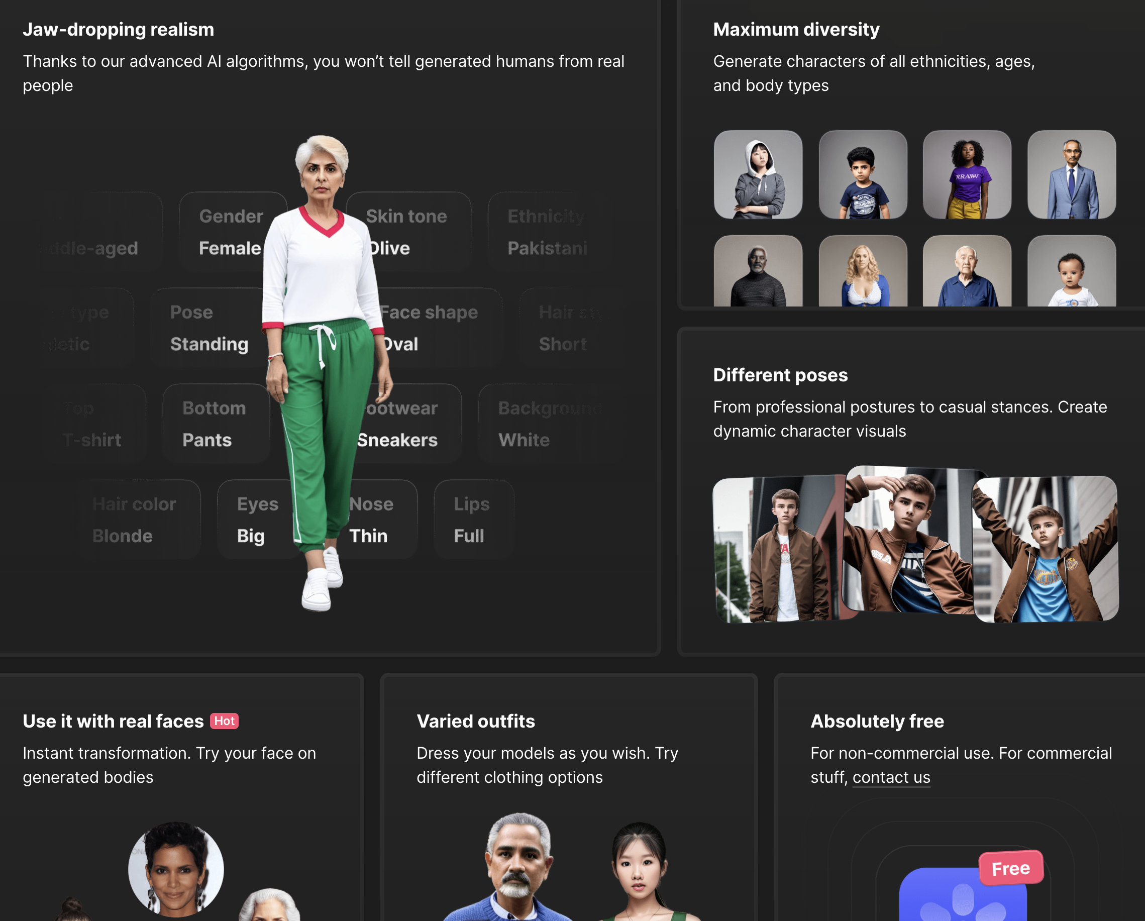Select the Pose Standing attribute card

208,328
